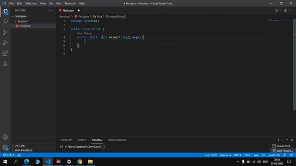Screen dimensions: 296x166
Task: Click the editor vertical scrollbar
Action: (294, 65)
